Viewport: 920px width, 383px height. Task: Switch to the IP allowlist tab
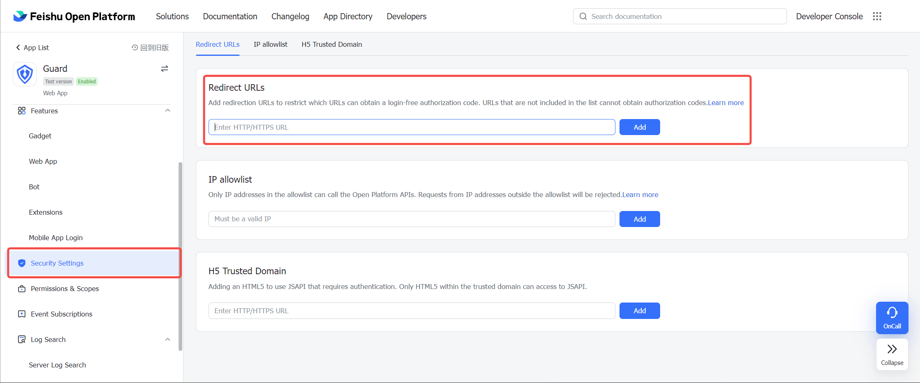pos(270,44)
